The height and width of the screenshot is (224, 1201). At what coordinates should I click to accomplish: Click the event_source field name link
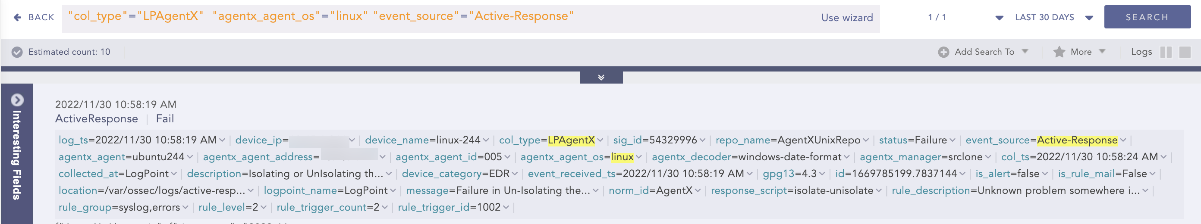997,140
